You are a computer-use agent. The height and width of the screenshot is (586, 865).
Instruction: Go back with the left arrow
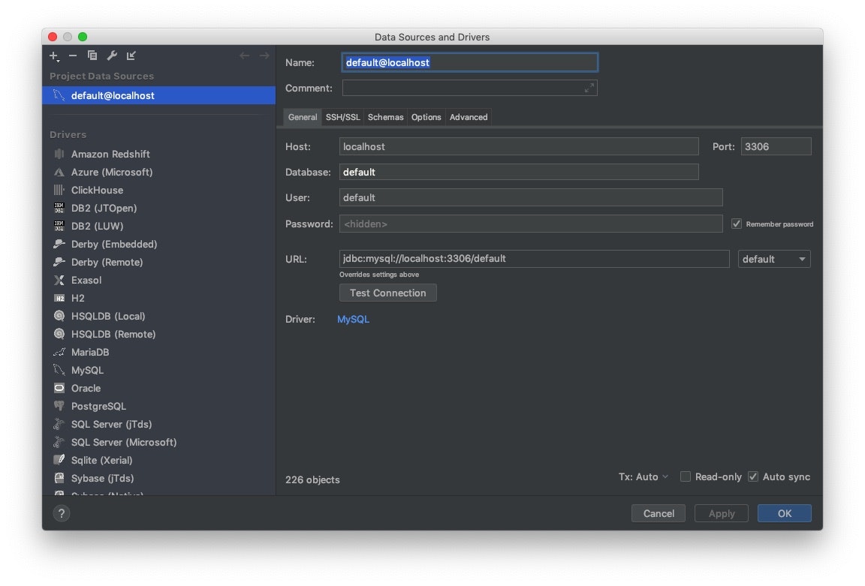point(244,56)
